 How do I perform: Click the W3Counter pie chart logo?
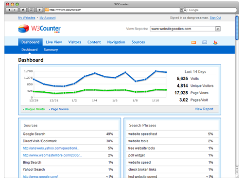(x=23, y=29)
